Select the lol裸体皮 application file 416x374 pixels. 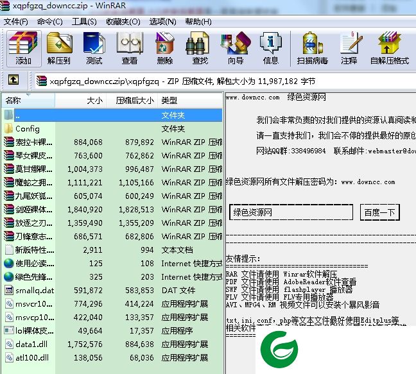pos(112,331)
